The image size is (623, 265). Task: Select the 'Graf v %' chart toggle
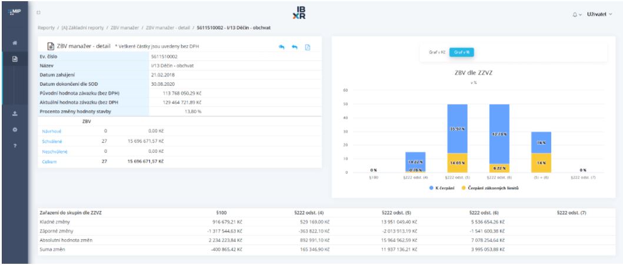pos(461,52)
